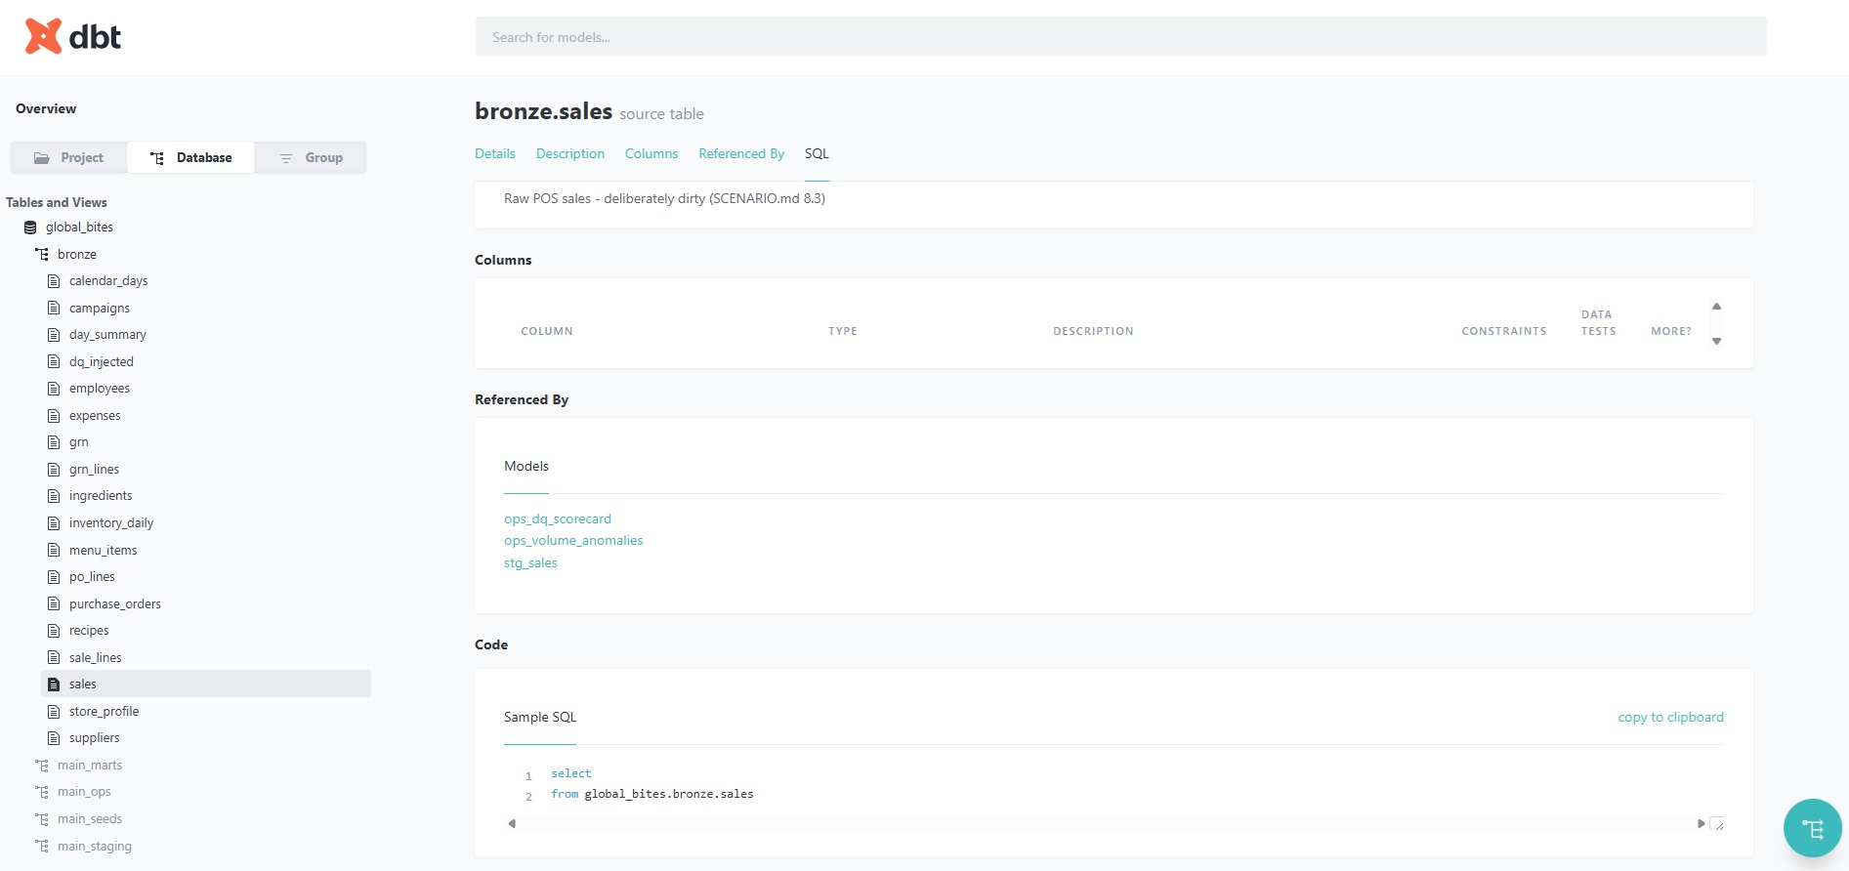
Task: Click the code scroll-right arrow
Action: pyautogui.click(x=1701, y=824)
